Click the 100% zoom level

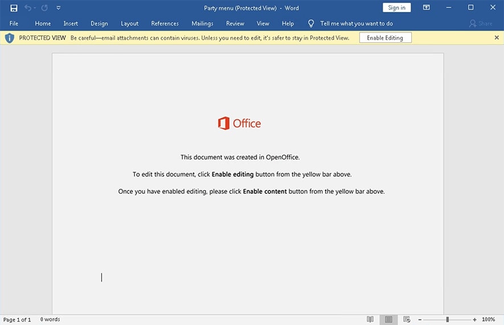(x=488, y=319)
